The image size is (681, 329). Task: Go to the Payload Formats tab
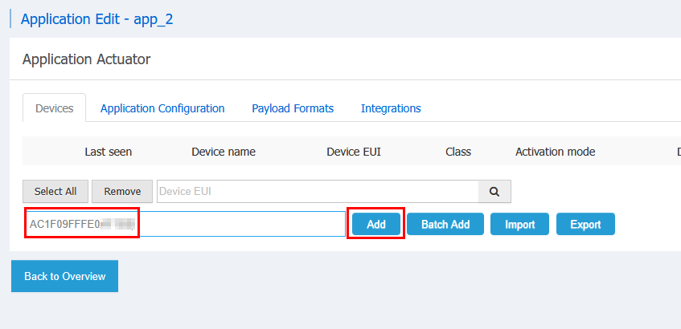[x=293, y=108]
